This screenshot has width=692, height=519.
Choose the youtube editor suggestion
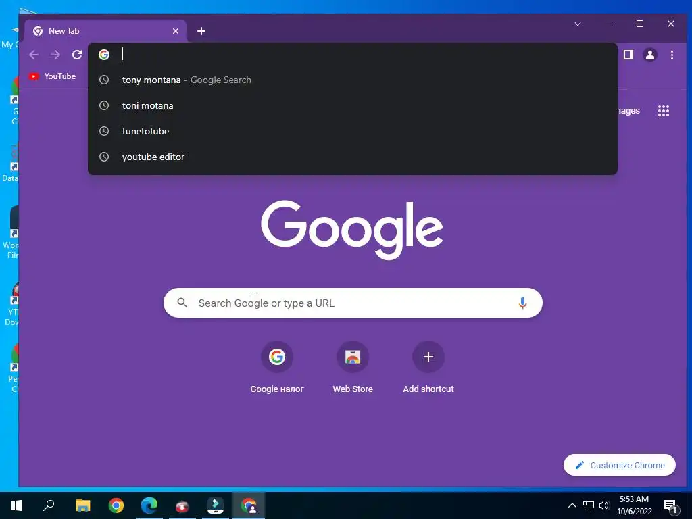tap(352, 157)
